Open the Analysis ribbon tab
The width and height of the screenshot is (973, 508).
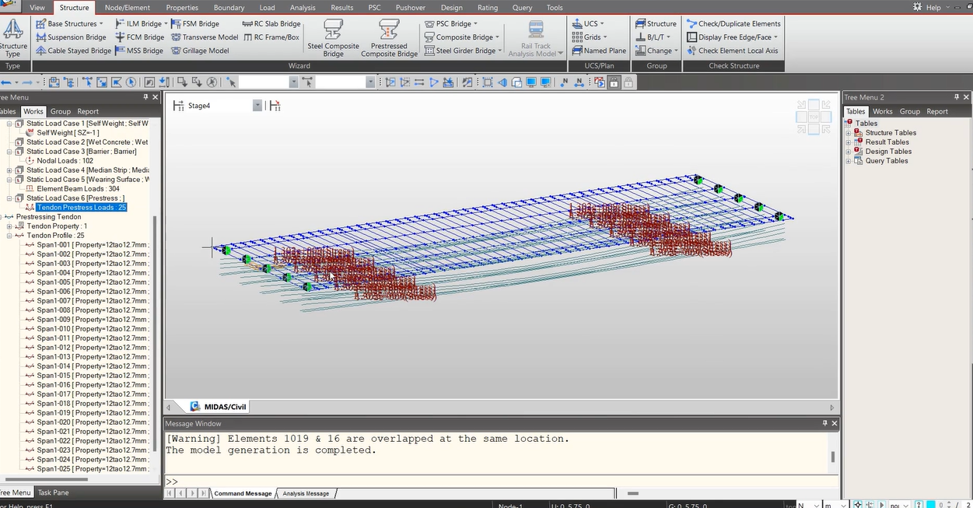(x=303, y=7)
